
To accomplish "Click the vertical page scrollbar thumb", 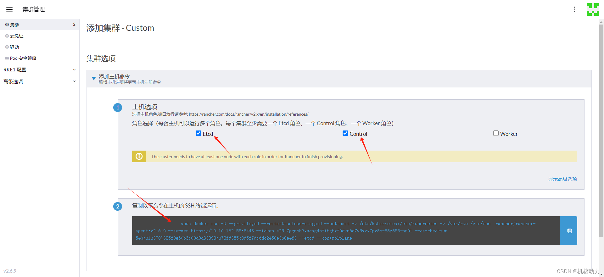I will tap(601, 130).
